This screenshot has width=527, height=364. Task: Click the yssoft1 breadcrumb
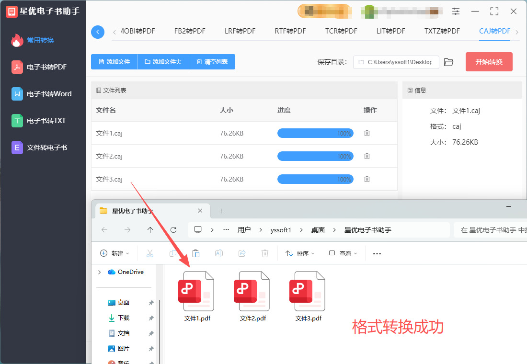pos(281,230)
